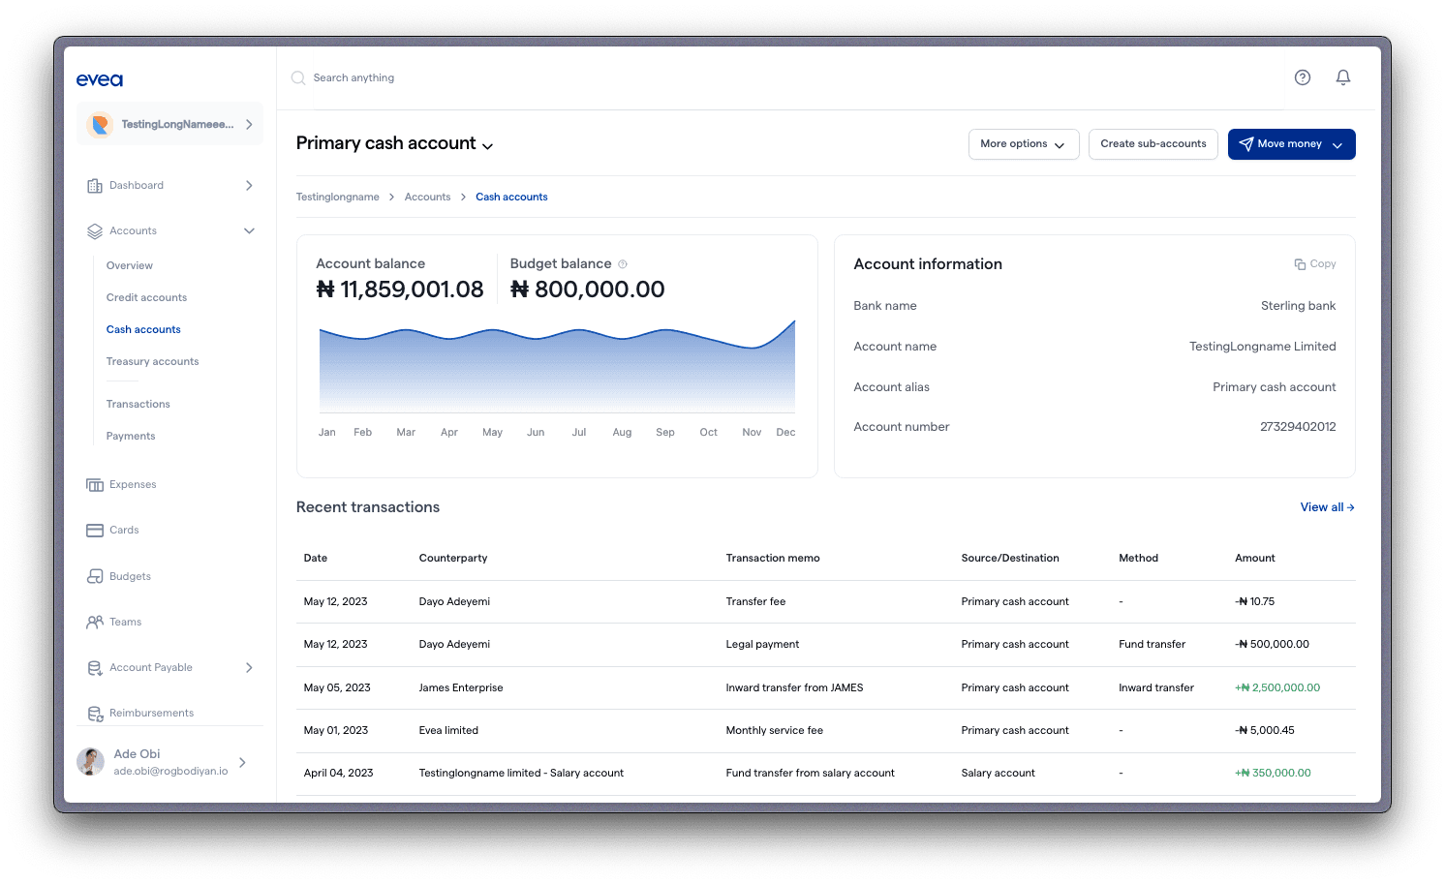Expand the More options dropdown
Viewport: 1445px width, 884px height.
1024,143
